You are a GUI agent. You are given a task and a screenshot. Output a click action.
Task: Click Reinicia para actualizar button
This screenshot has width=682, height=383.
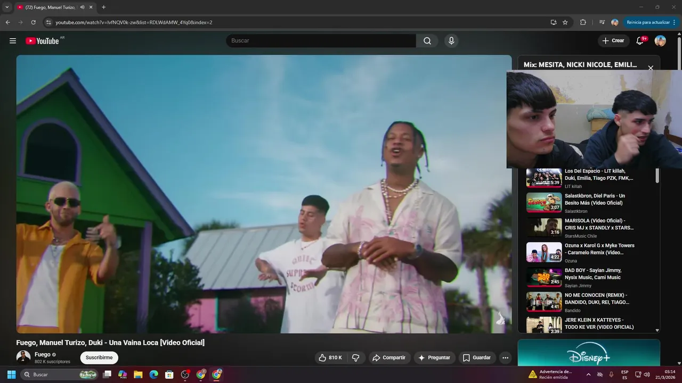[648, 22]
